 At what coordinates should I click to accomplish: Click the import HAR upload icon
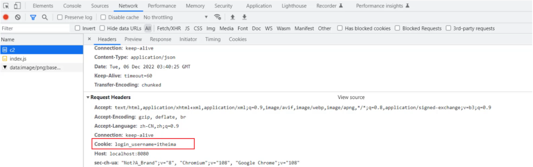click(233, 17)
